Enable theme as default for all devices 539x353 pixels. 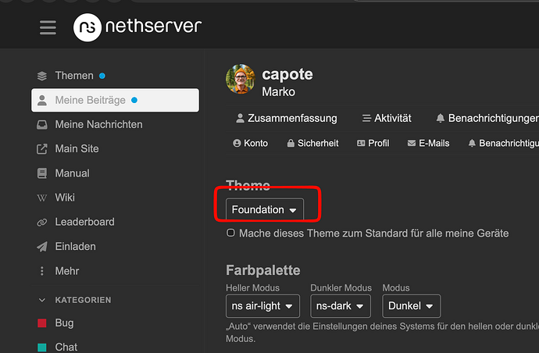[230, 233]
